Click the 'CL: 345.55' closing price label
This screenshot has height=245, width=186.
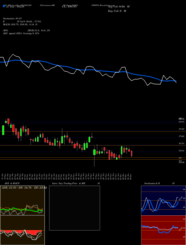click(69, 7)
